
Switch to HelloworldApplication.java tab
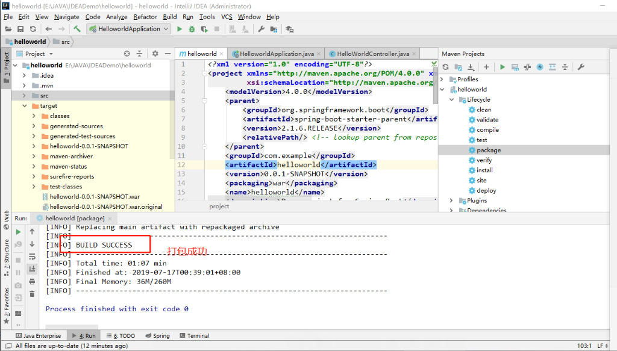pyautogui.click(x=277, y=54)
